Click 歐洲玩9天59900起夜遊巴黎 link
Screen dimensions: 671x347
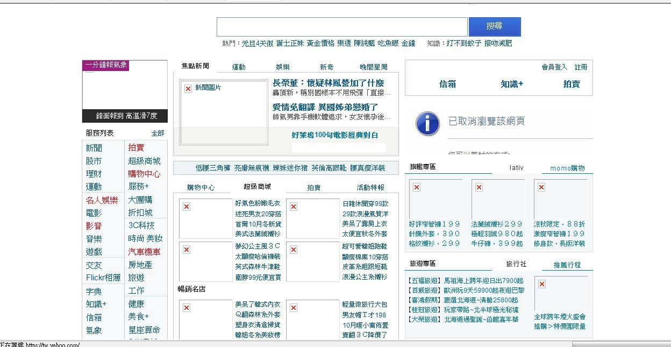click(x=484, y=291)
